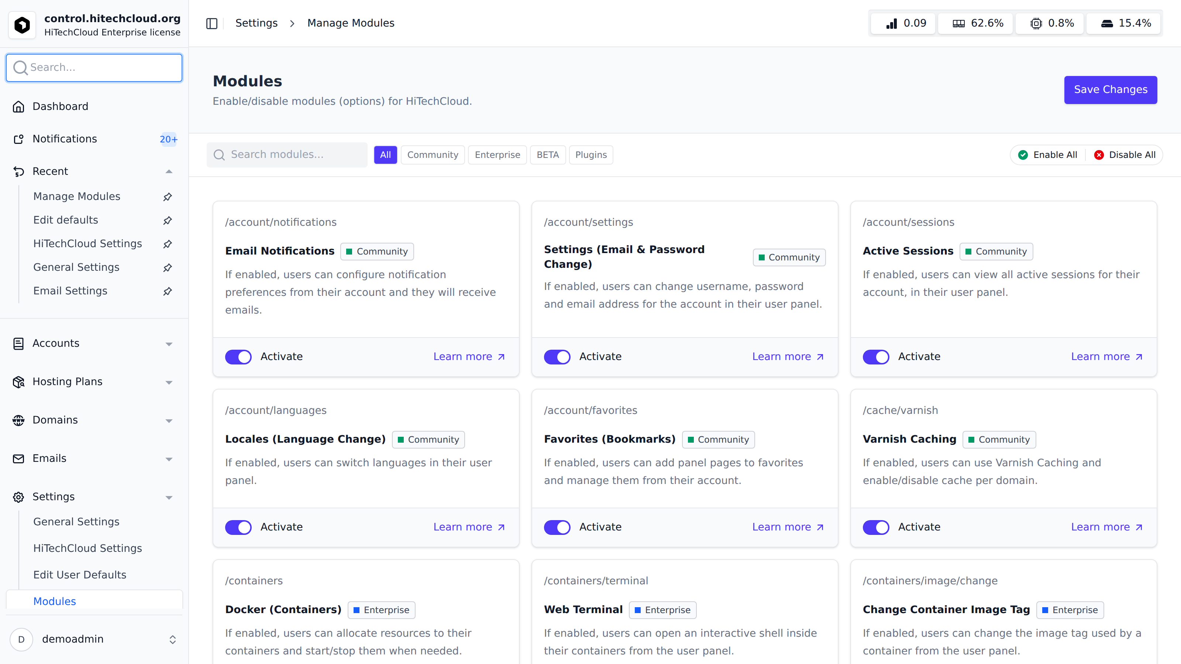Toggle the sidebar panel icon

tap(212, 23)
